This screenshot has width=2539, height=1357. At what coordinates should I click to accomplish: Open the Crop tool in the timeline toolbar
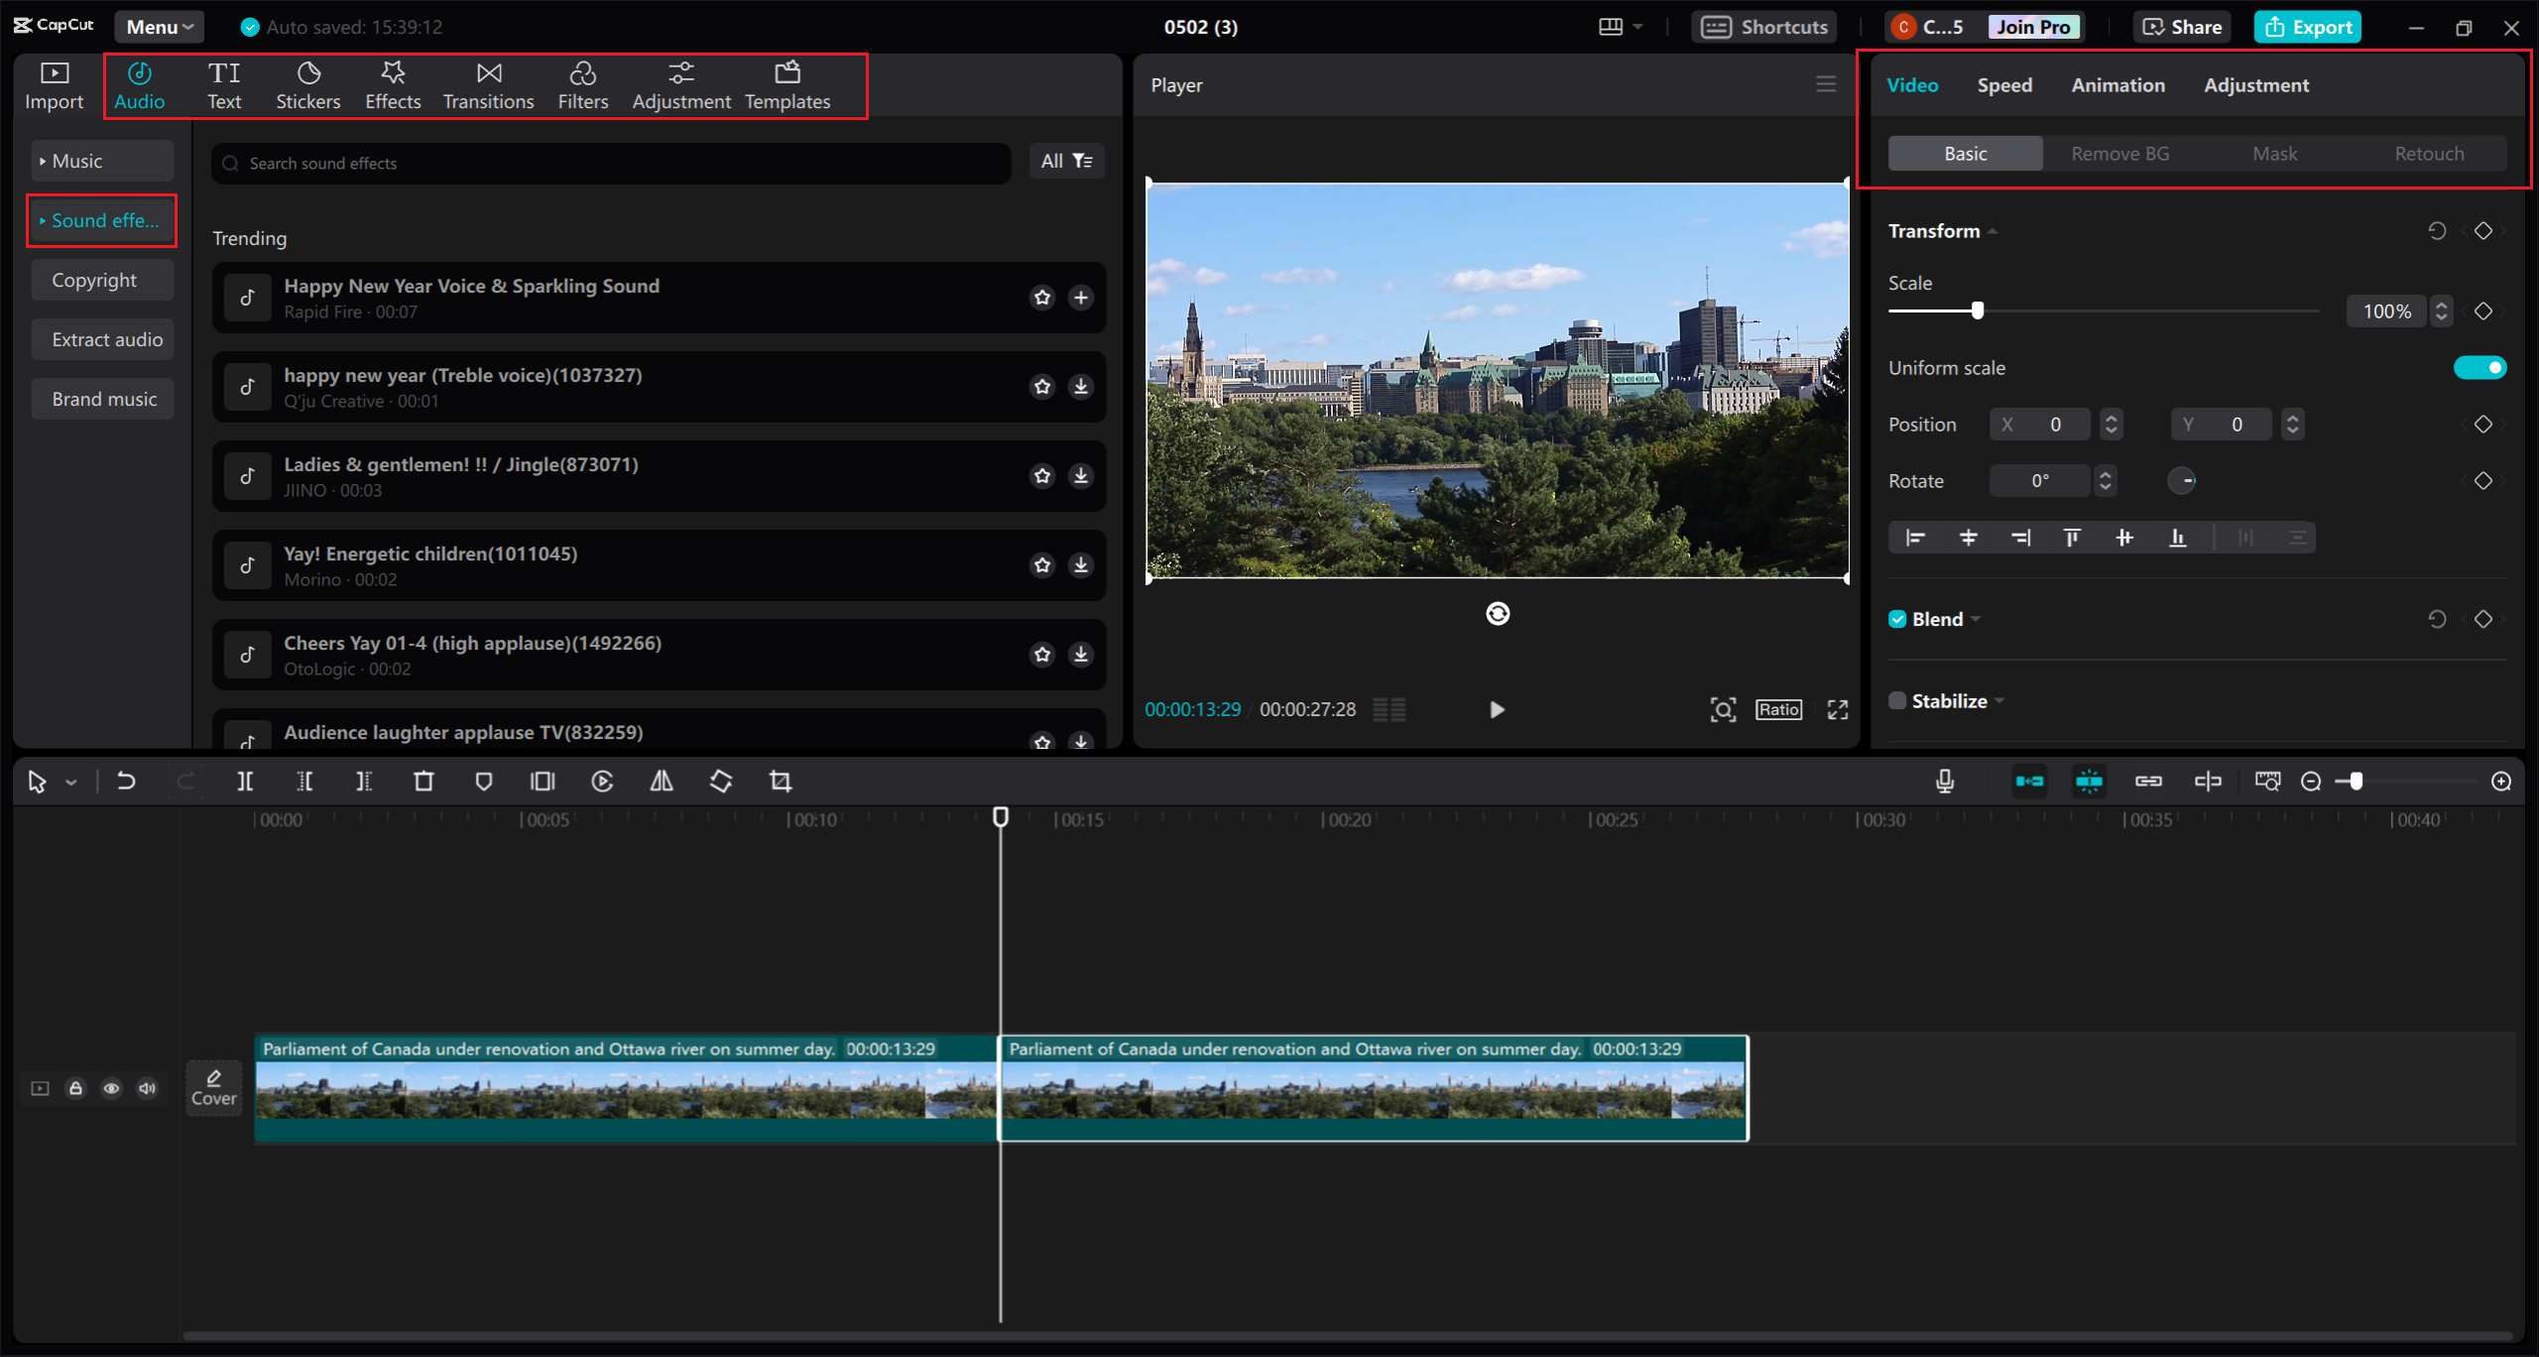coord(780,781)
